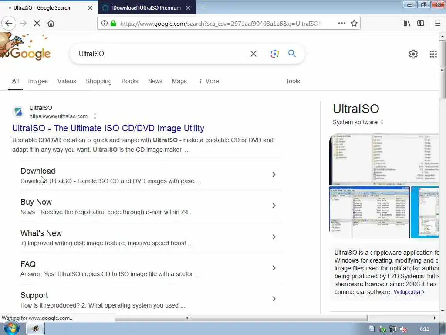The height and width of the screenshot is (335, 446).
Task: Switch to the Books tab
Action: (x=130, y=81)
